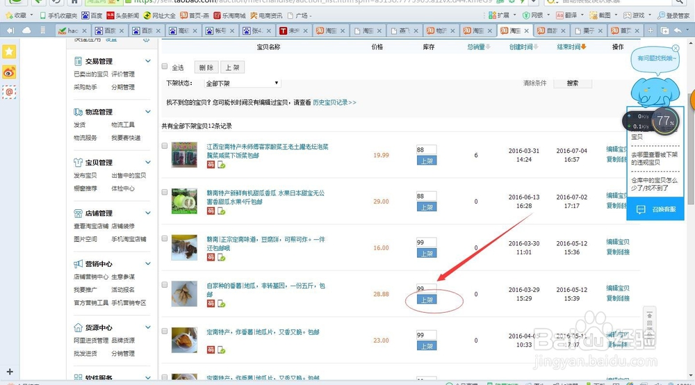This screenshot has width=695, height=385.
Task: Check the box for the 16.00 豆腐饼 item
Action: 165,238
